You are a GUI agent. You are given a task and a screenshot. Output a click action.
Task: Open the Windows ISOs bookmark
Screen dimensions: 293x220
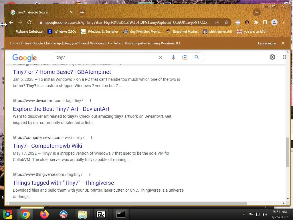[x=62, y=32]
